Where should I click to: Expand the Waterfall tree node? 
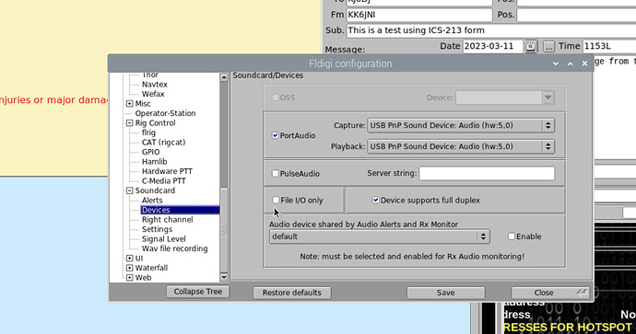[129, 268]
